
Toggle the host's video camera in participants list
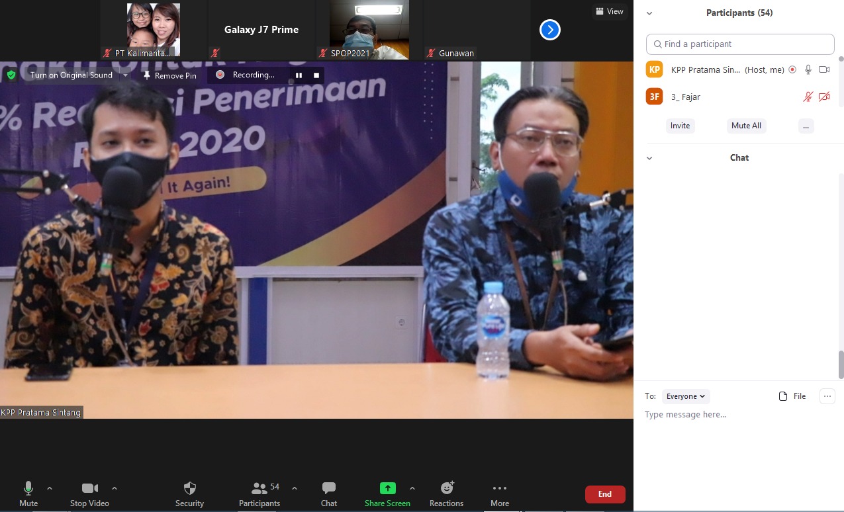click(x=824, y=69)
